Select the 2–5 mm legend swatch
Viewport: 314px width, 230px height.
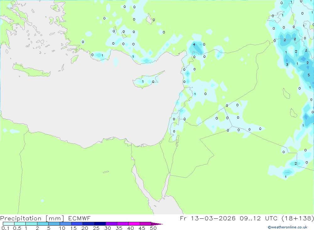43,224
